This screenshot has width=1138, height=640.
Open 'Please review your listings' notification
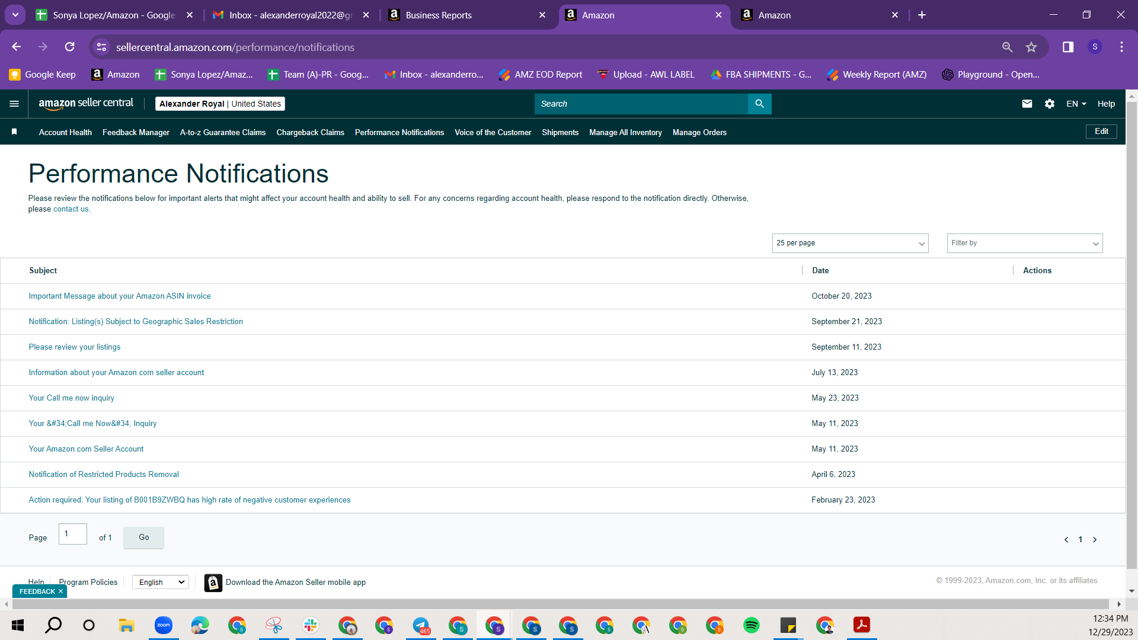(x=75, y=347)
